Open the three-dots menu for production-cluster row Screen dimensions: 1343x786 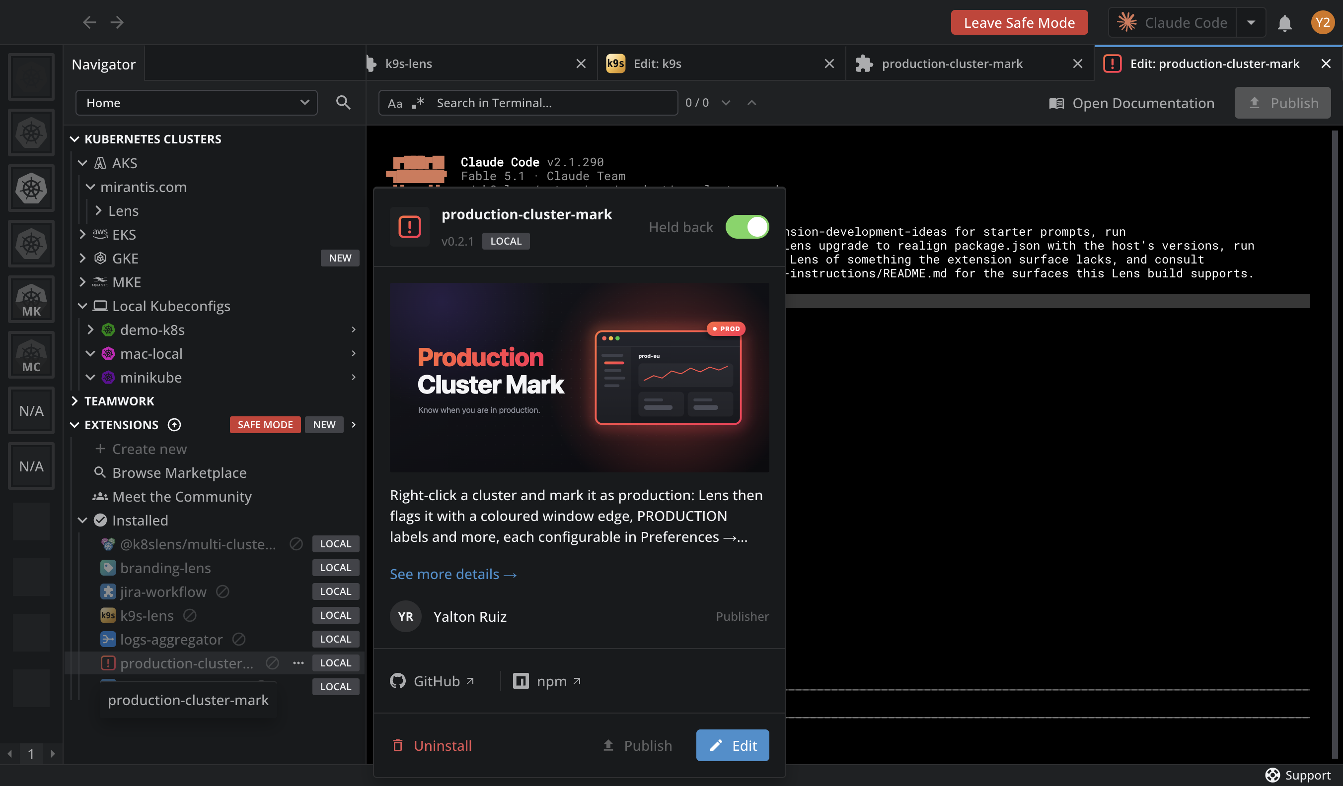point(298,663)
